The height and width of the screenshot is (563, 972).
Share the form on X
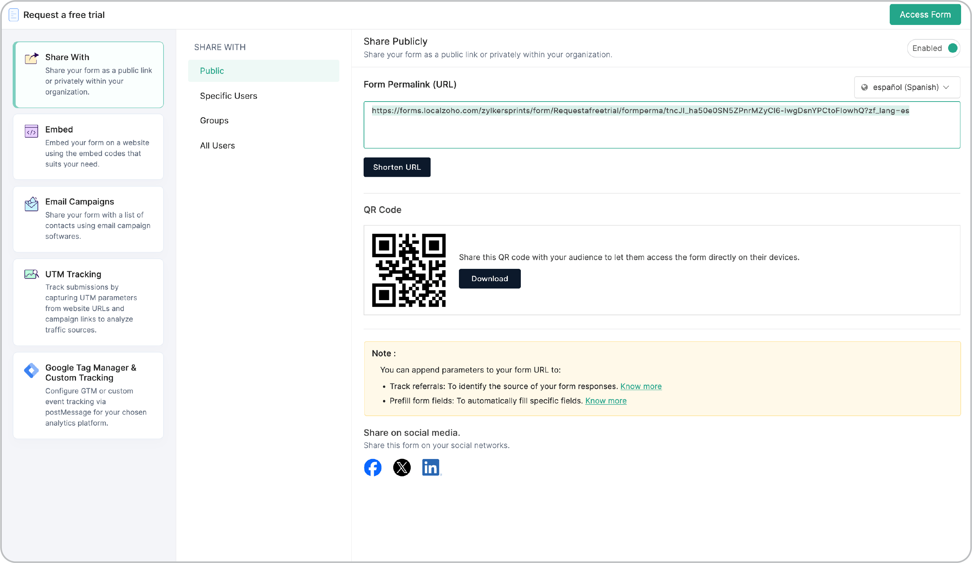[402, 467]
